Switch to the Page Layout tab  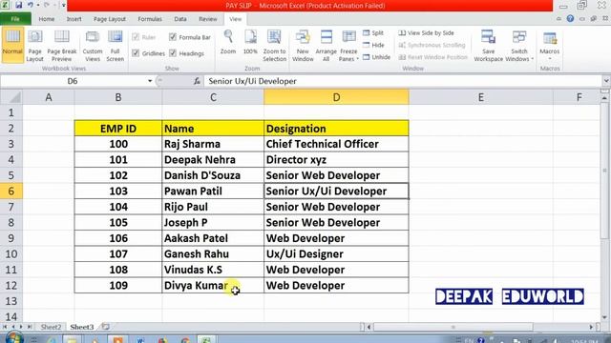[110, 19]
